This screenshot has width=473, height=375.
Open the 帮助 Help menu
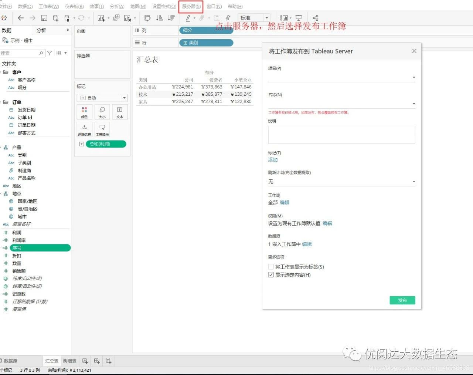point(235,6)
